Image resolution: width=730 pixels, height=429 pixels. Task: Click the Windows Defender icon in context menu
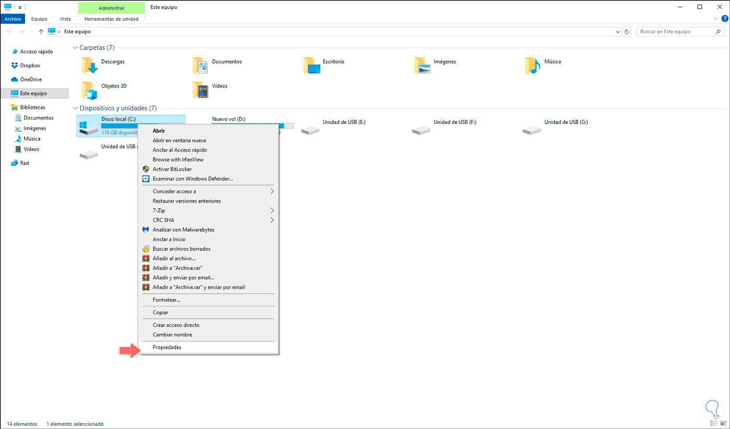coord(146,179)
